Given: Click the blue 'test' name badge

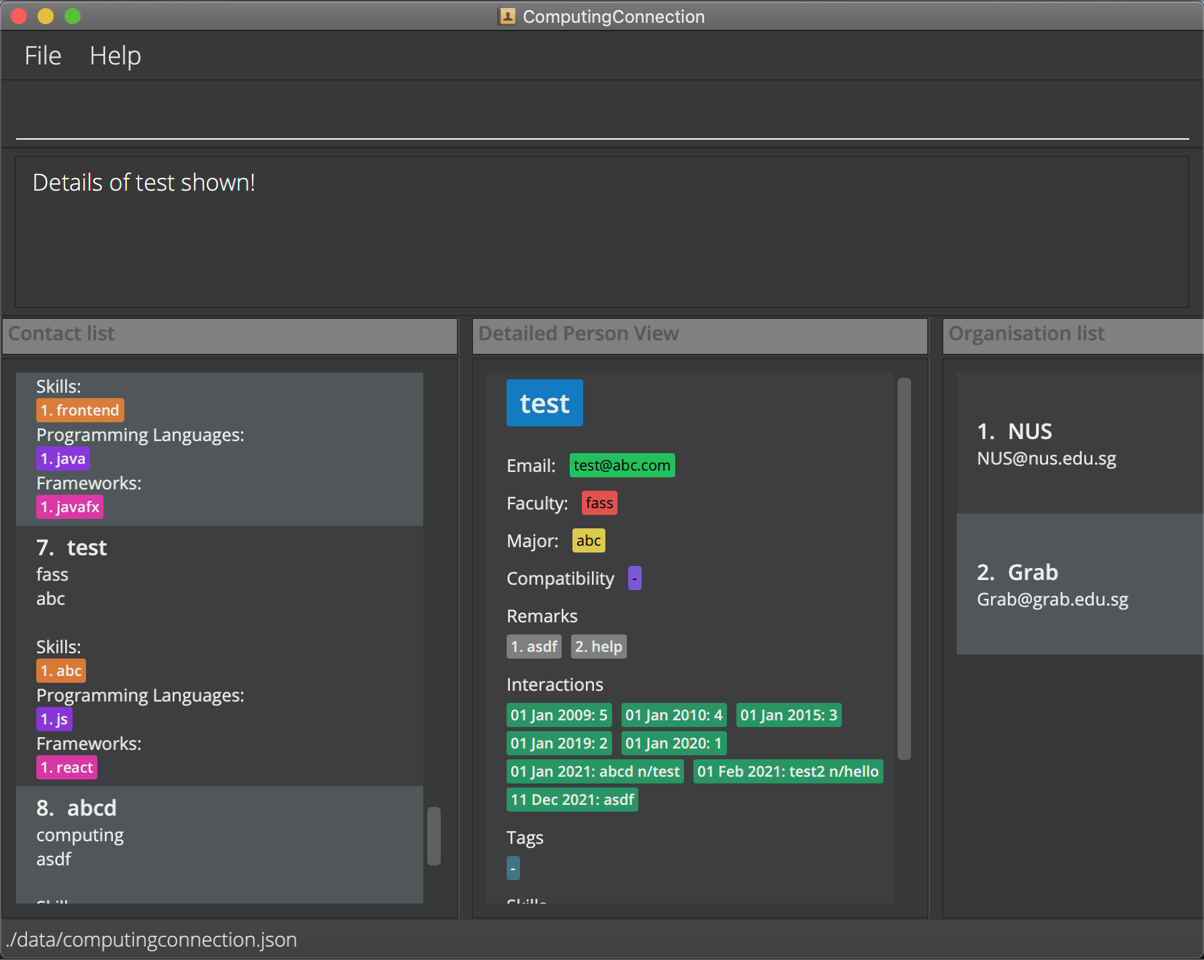Looking at the screenshot, I should click(x=545, y=403).
